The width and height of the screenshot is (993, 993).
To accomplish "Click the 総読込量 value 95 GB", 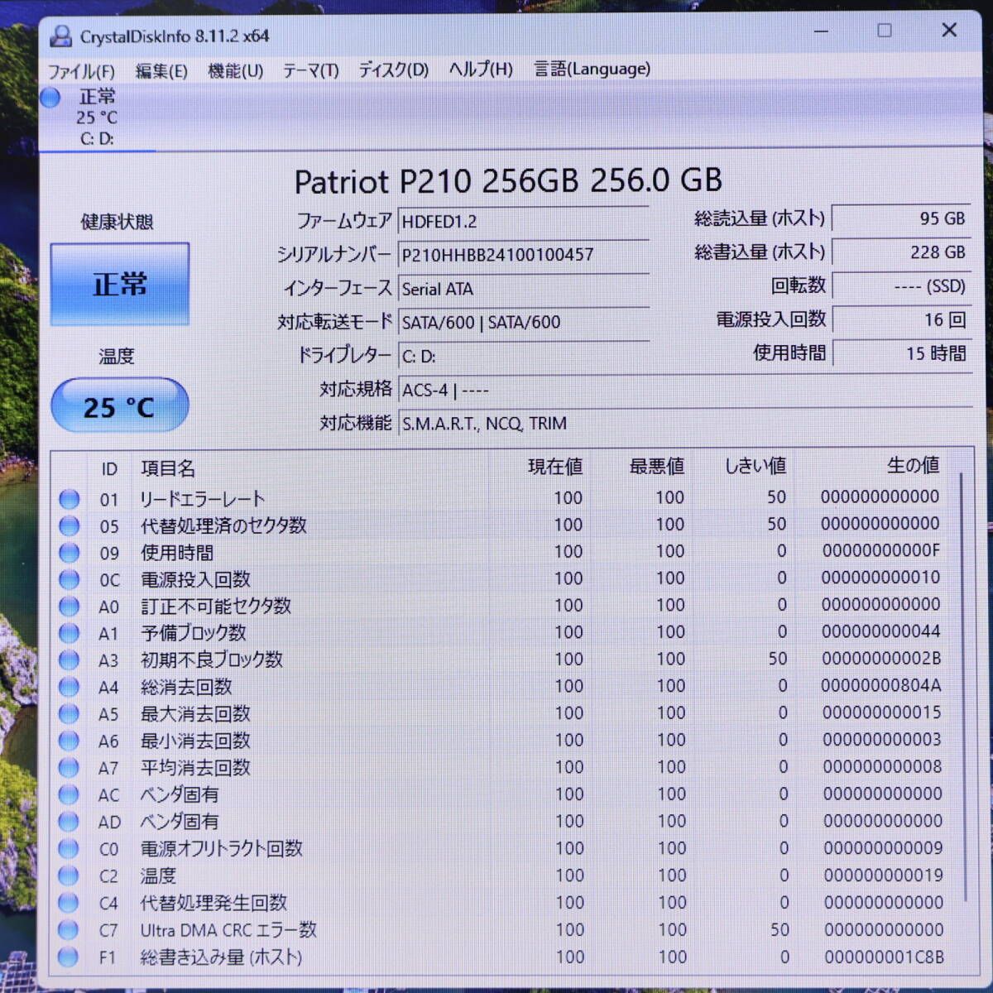I will pos(901,218).
